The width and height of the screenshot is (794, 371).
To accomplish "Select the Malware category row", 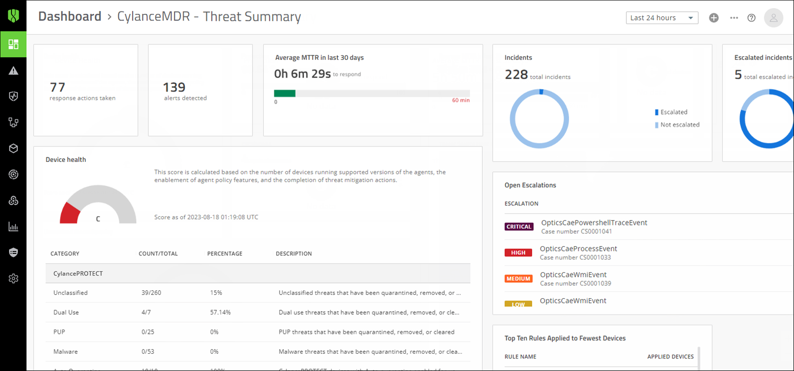I will point(258,351).
